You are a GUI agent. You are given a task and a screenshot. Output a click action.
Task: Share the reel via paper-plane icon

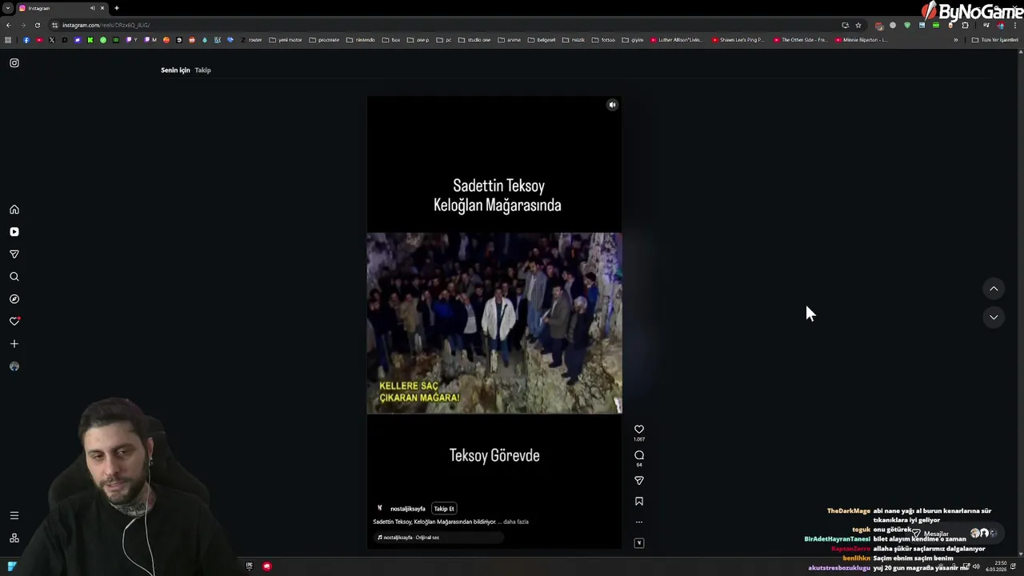(639, 481)
